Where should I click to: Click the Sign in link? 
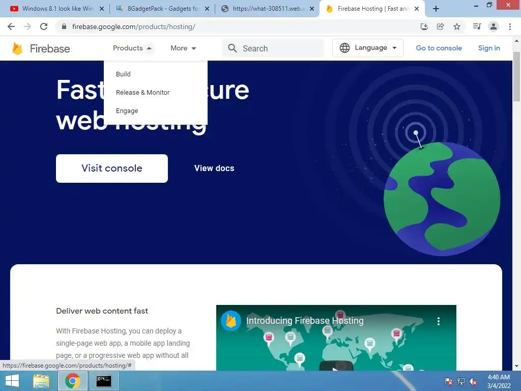coord(489,48)
